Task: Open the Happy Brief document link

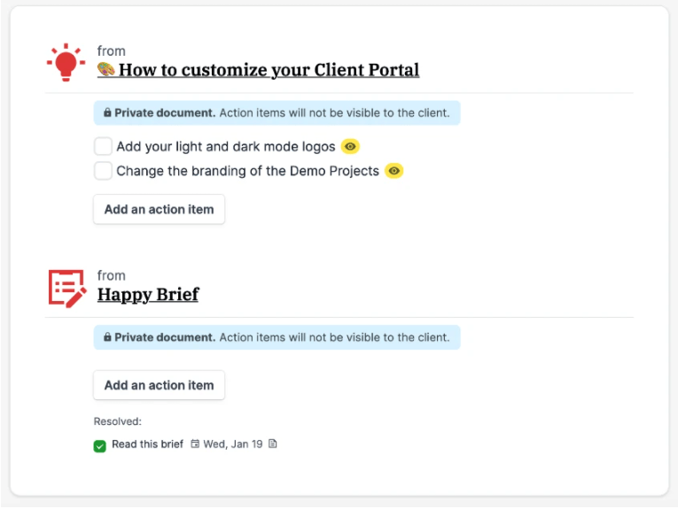Action: pos(148,295)
